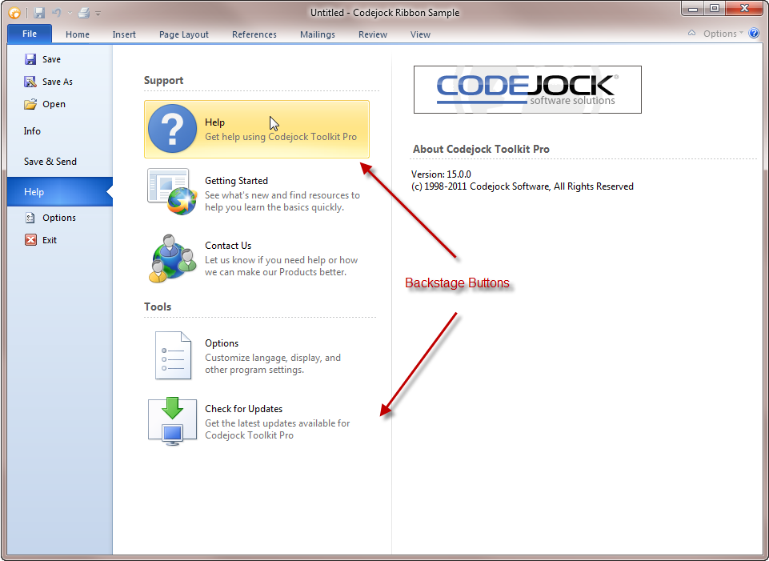Click the Print icon in quick access toolbar
The image size is (769, 561).
pos(84,13)
